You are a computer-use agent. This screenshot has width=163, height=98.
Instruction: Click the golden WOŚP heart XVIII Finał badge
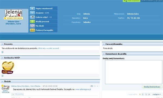(x=8, y=68)
